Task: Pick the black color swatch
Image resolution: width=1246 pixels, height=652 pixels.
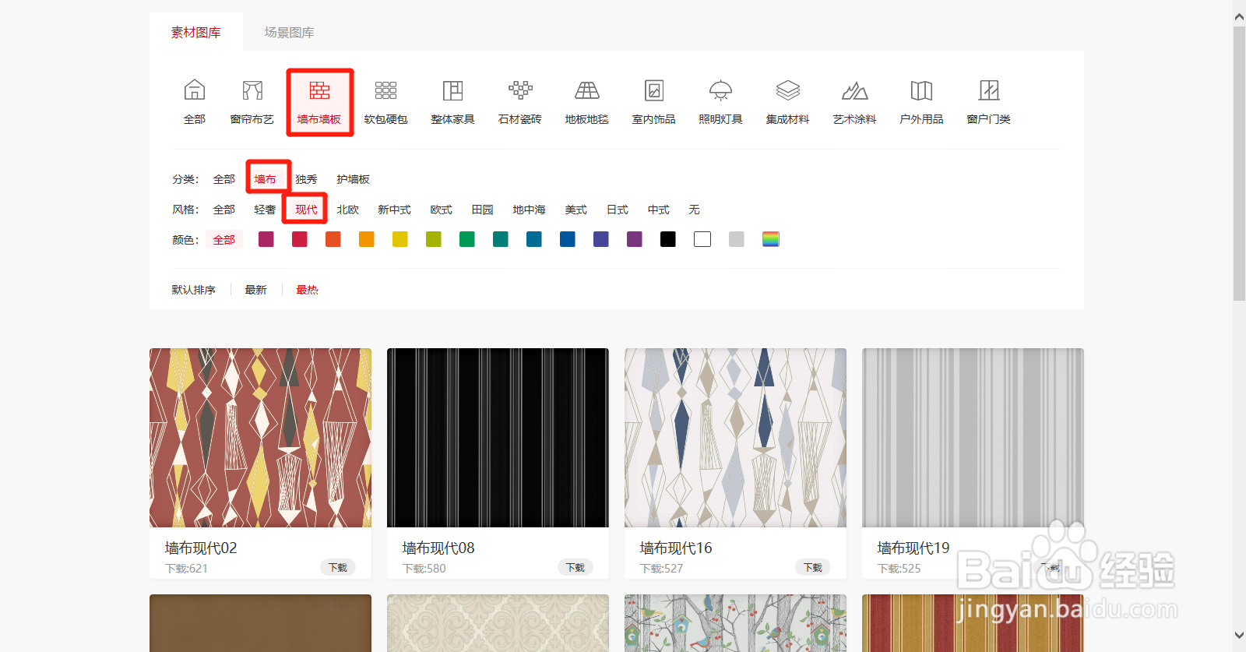Action: 668,239
